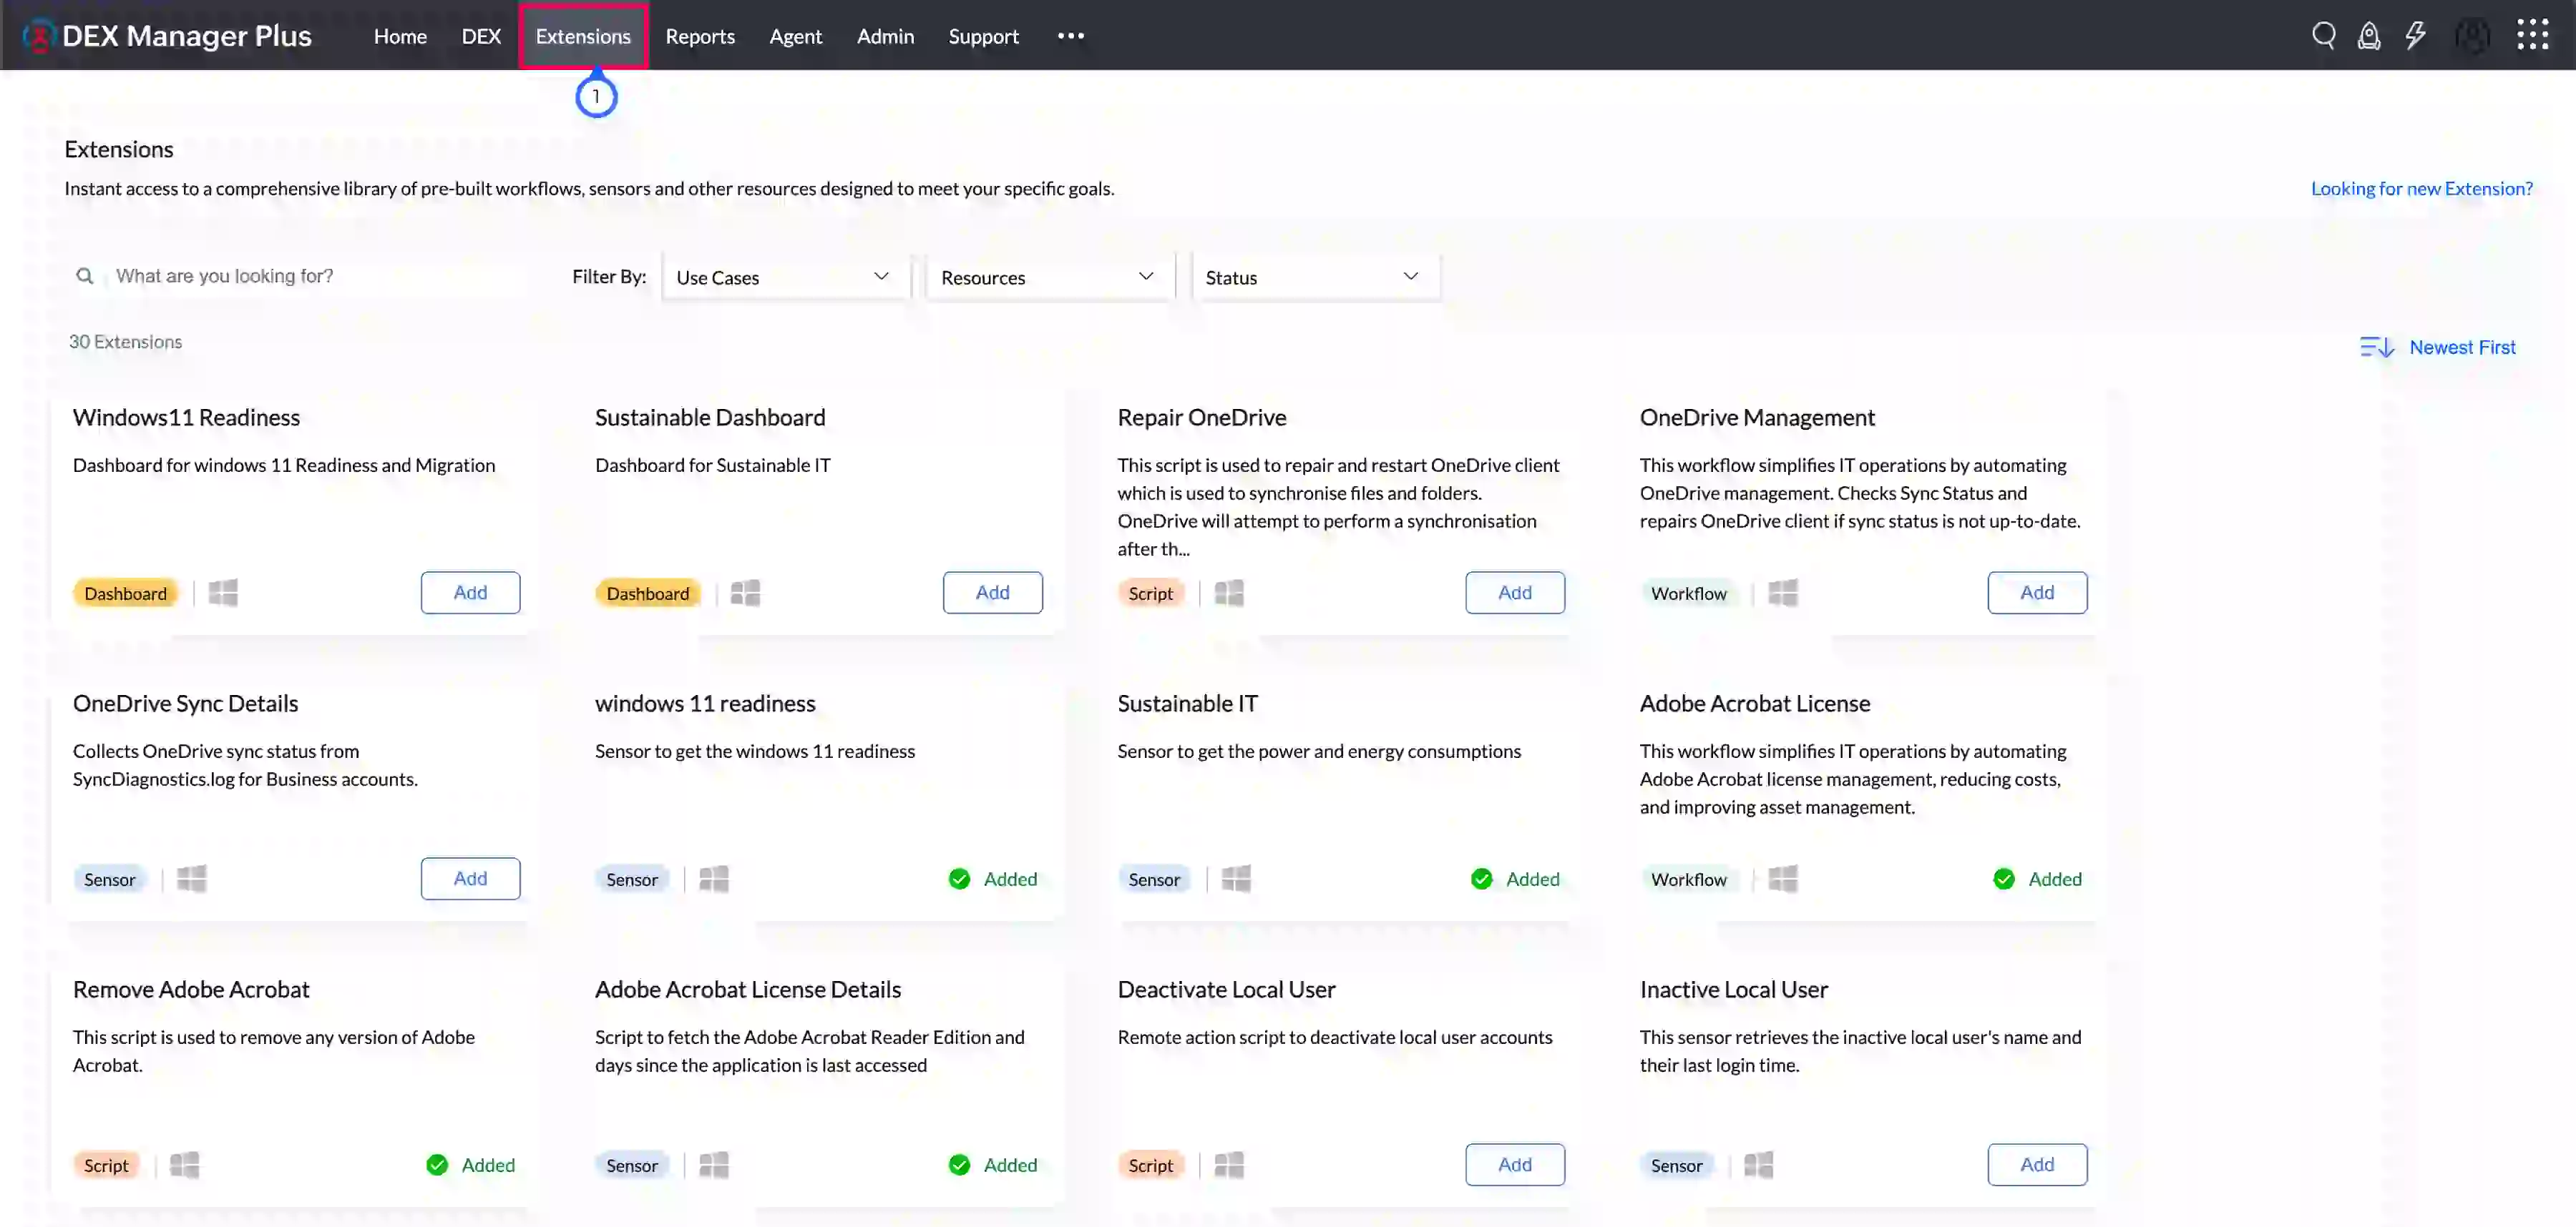This screenshot has height=1227, width=2576.
Task: Open the DEX menu item
Action: point(481,36)
